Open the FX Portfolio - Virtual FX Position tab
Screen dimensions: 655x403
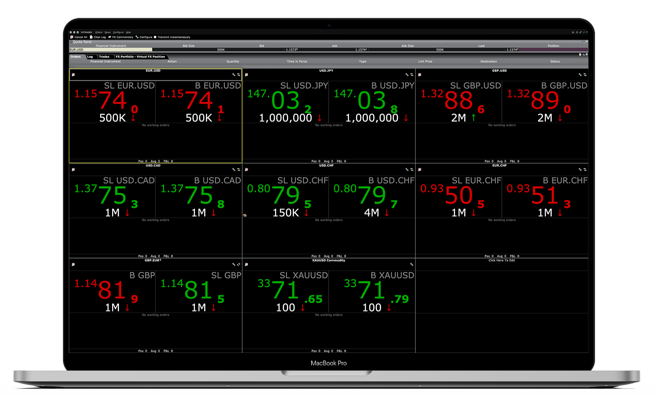click(140, 57)
